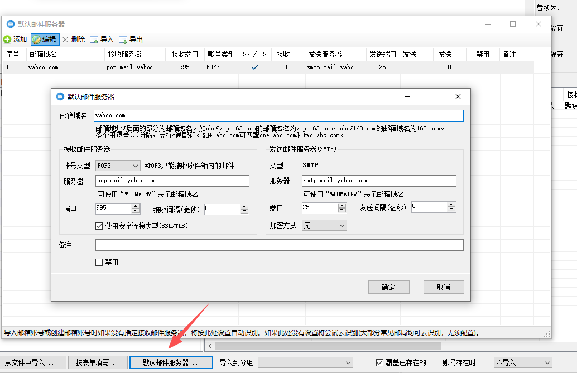
Task: Click 取消 button to cancel
Action: point(444,287)
